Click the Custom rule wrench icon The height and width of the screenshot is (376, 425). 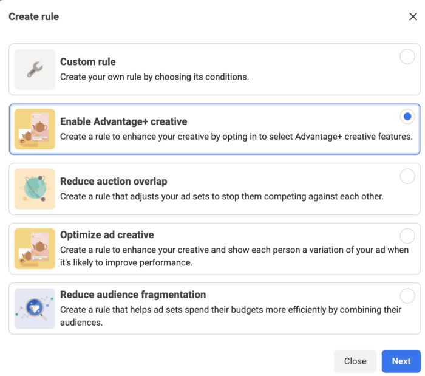pos(35,69)
